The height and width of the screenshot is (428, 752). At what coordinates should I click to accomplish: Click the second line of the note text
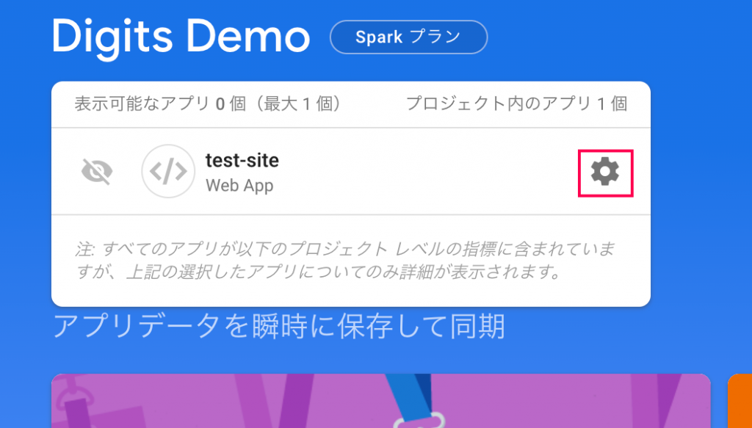[319, 272]
